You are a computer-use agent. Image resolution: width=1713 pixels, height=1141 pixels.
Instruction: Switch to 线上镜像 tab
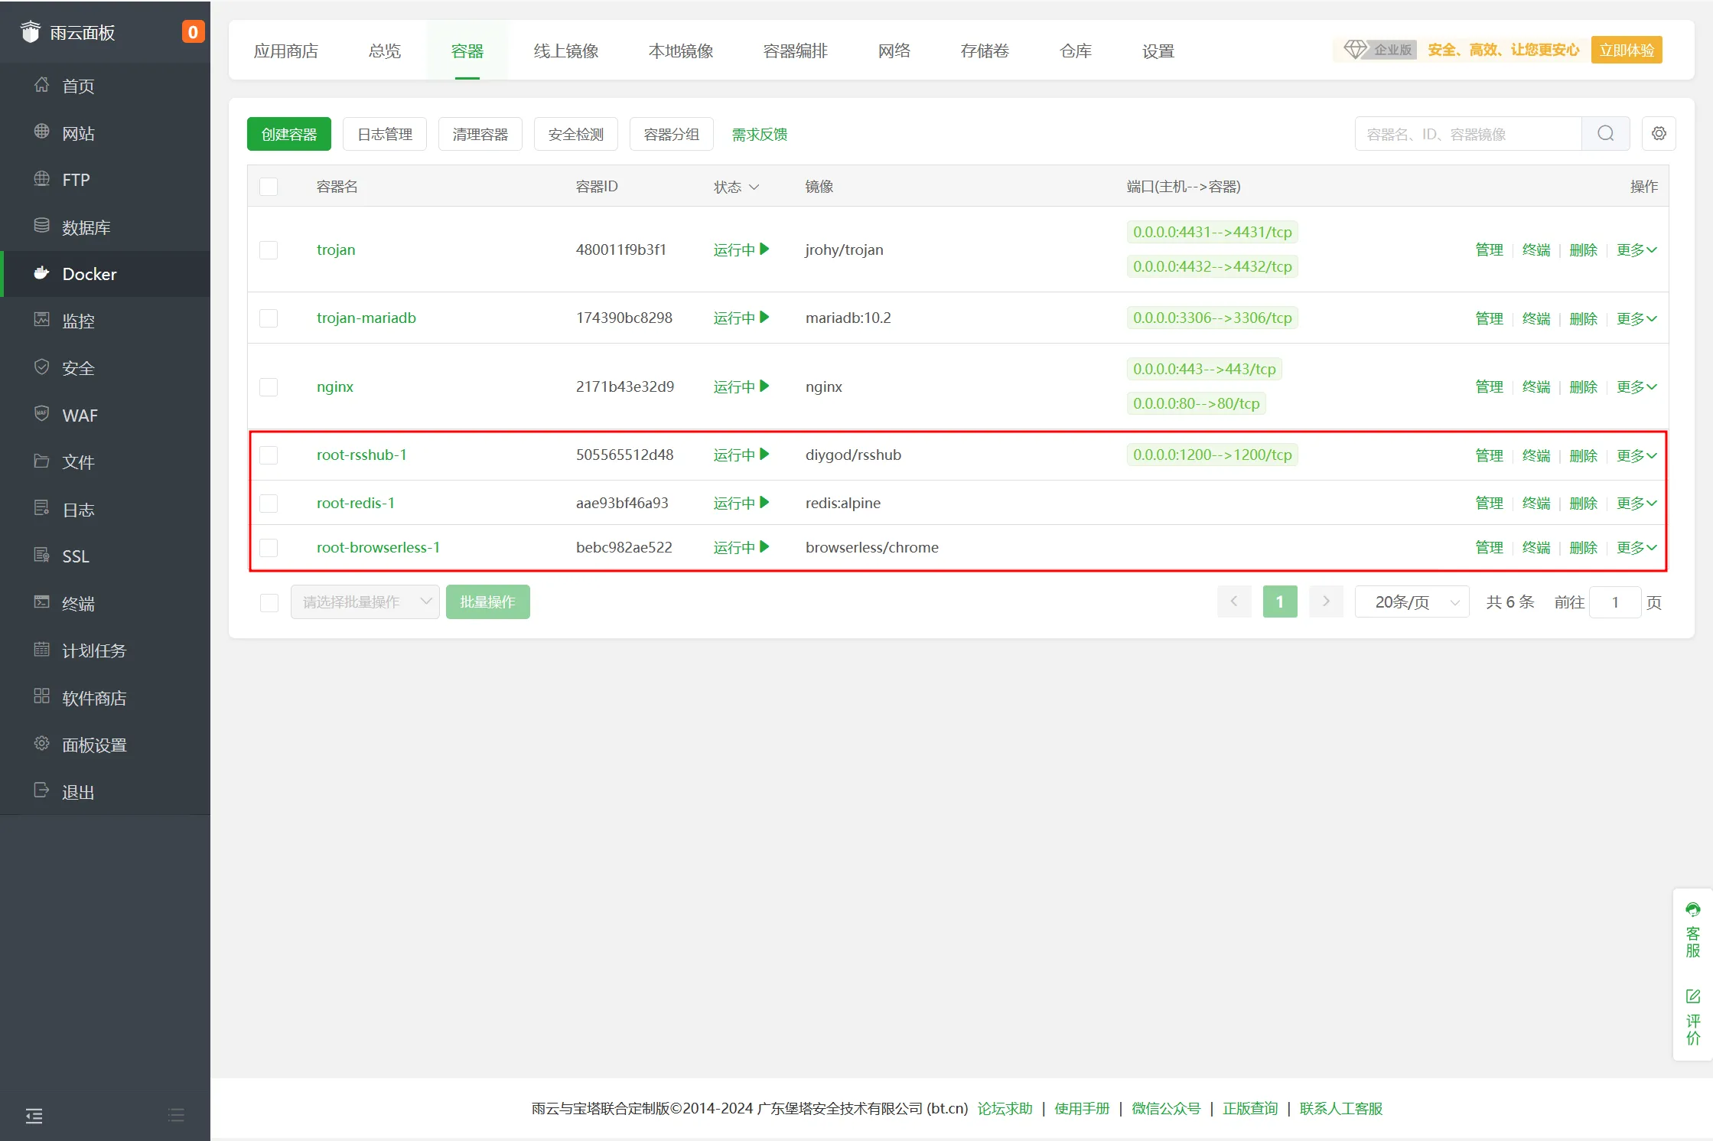[566, 51]
